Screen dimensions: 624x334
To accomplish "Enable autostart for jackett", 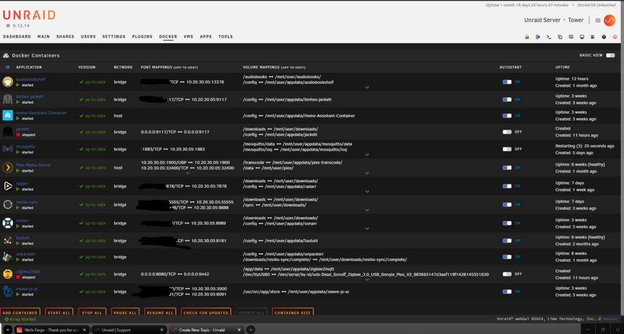I will click(507, 132).
